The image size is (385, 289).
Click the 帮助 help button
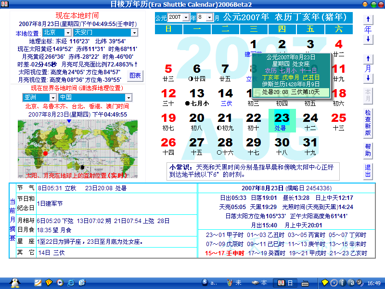tap(368, 150)
